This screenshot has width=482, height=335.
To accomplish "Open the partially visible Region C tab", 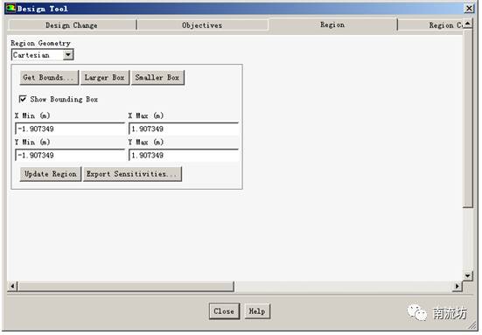I will point(431,24).
